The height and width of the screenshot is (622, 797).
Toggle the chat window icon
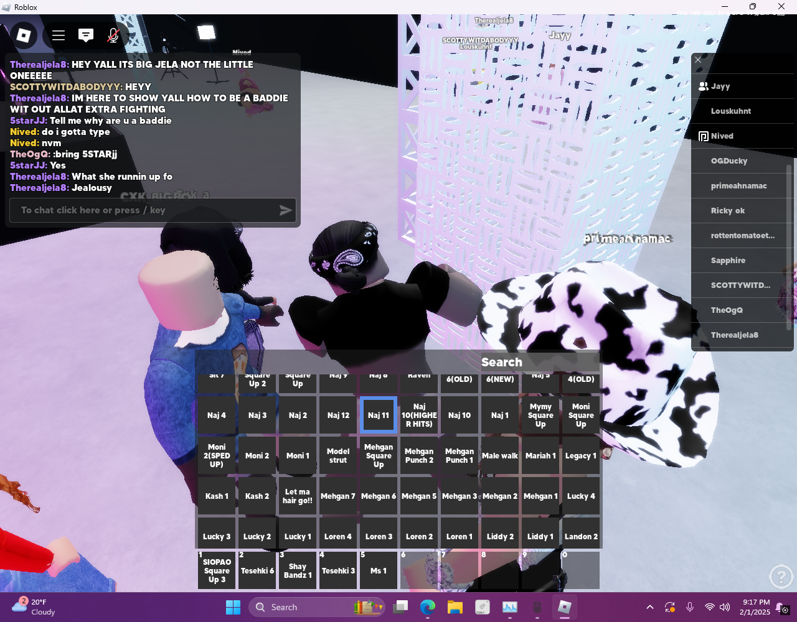click(x=86, y=35)
